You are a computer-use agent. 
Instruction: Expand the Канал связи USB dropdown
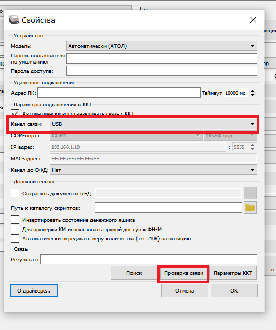[153, 124]
